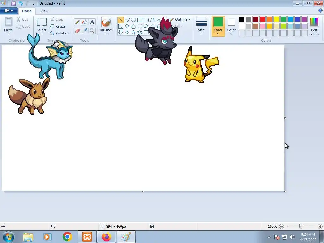This screenshot has height=243, width=324.
Task: Click the Save icon in title bar
Action: [x=13, y=3]
